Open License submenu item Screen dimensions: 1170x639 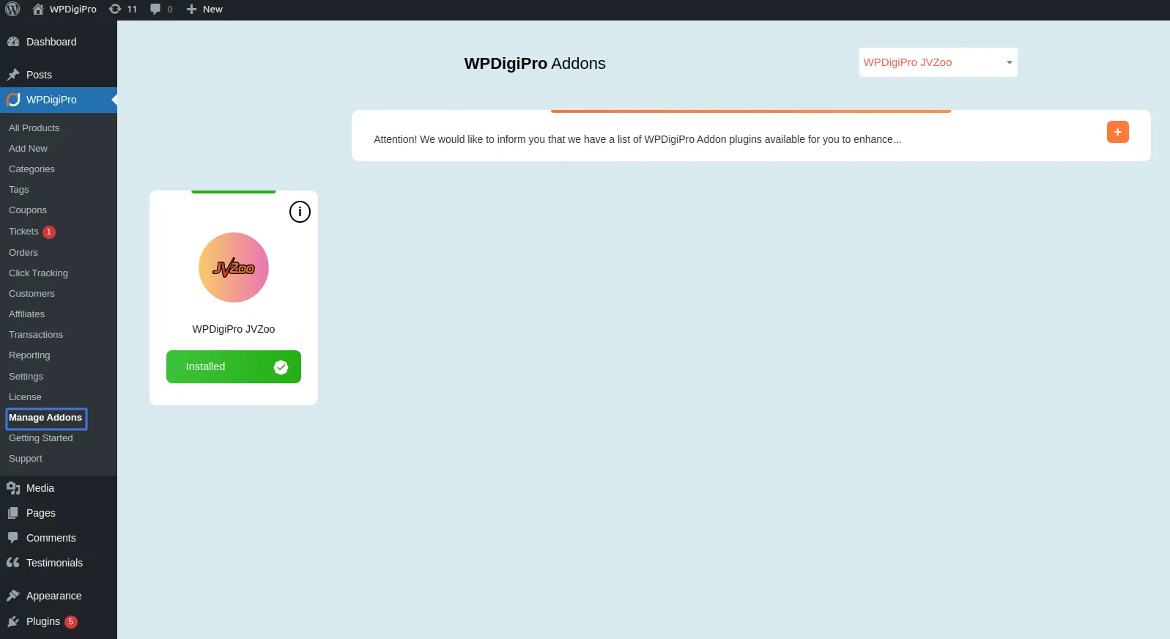(25, 396)
